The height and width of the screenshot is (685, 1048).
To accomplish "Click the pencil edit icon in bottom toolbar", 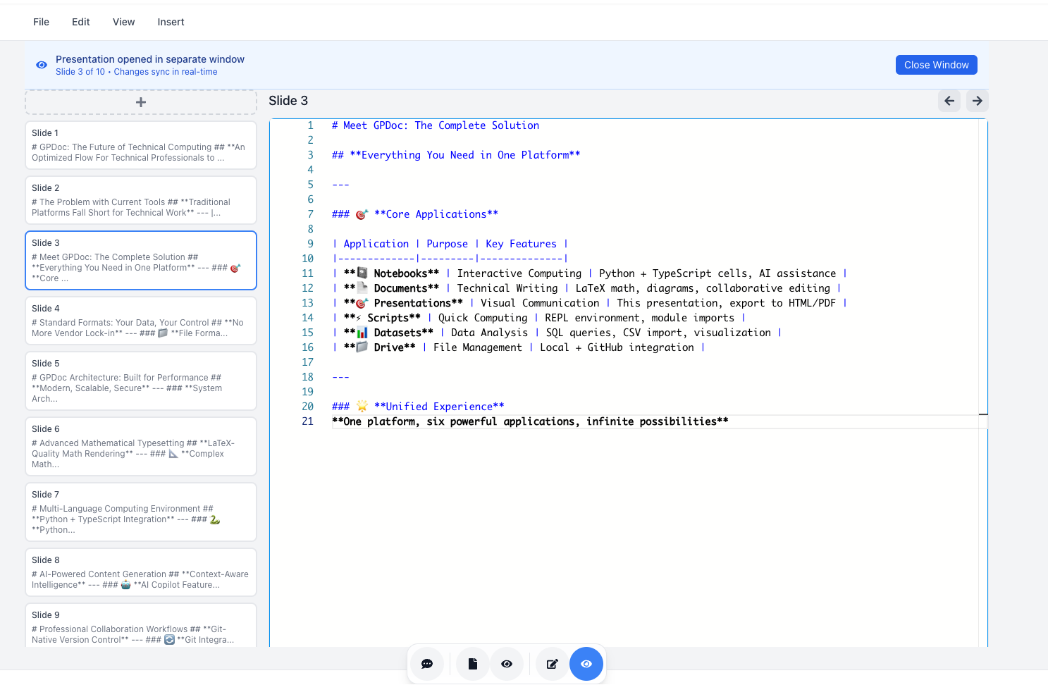I will [x=553, y=664].
